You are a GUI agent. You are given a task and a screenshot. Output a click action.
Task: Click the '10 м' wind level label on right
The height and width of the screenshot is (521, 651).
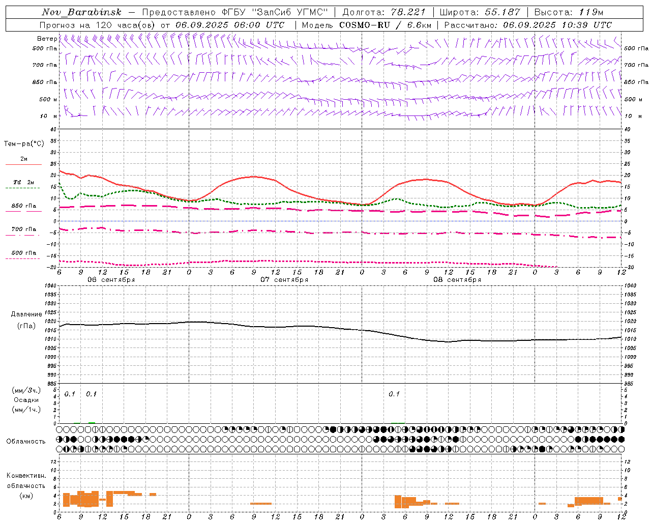tap(633, 116)
